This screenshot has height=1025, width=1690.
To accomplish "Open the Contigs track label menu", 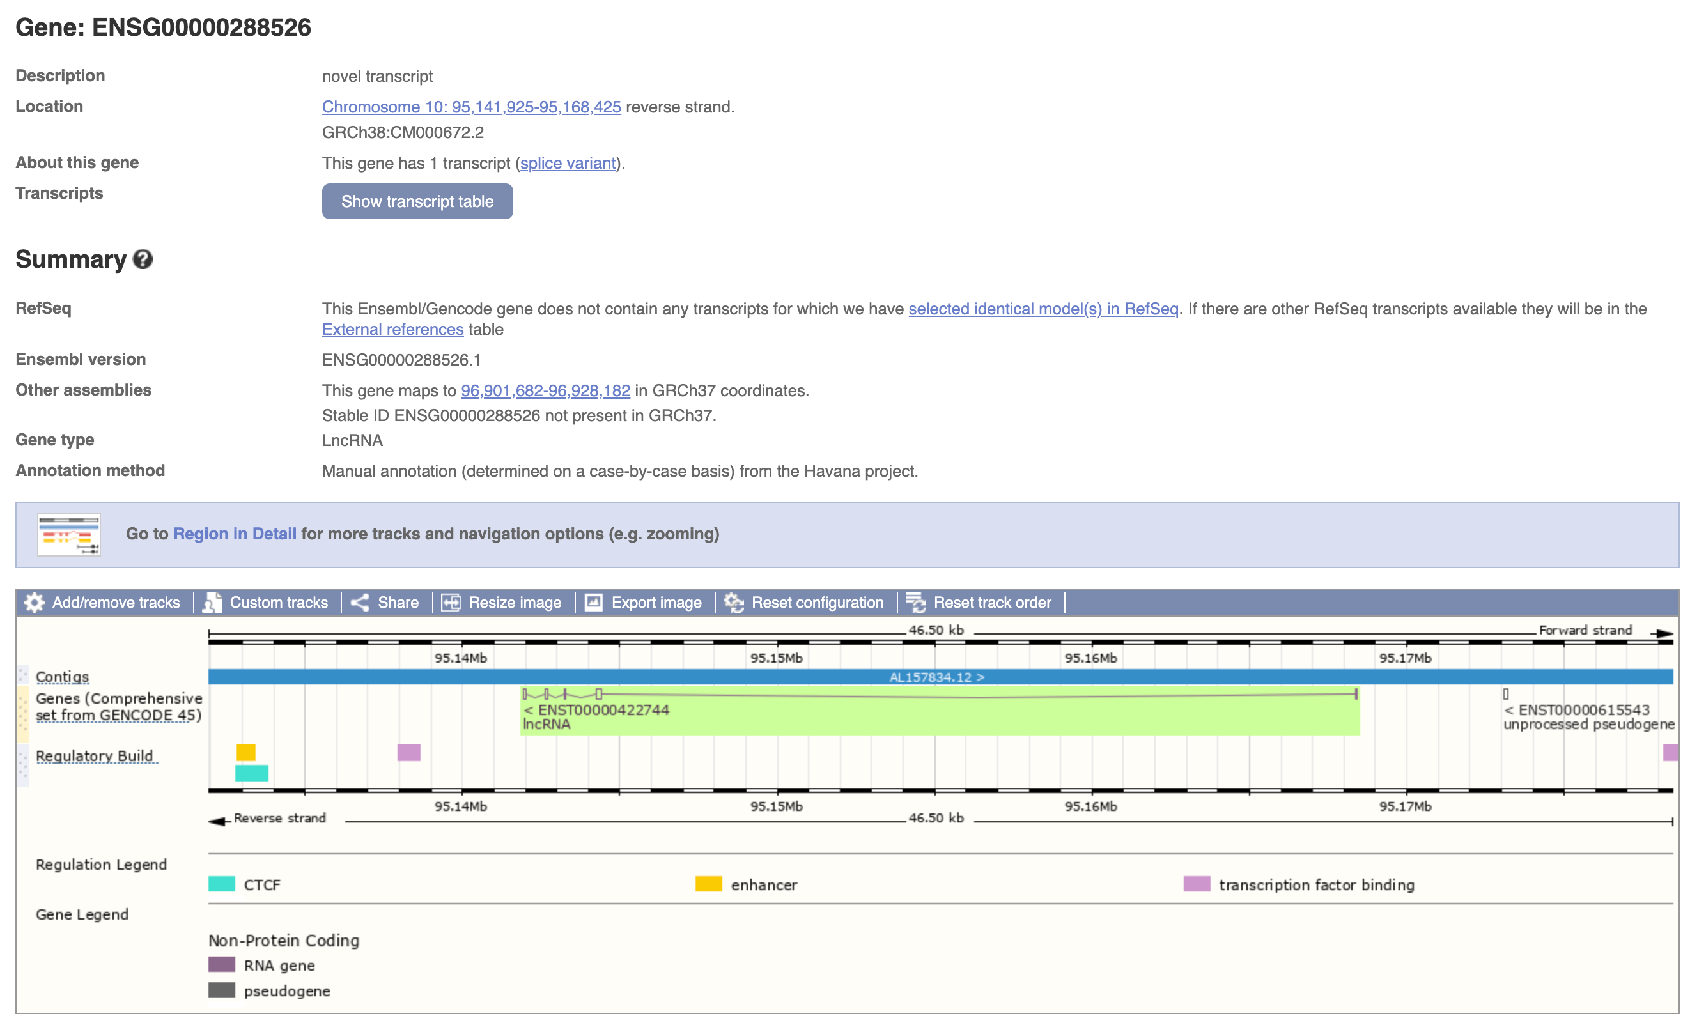I will pyautogui.click(x=62, y=677).
